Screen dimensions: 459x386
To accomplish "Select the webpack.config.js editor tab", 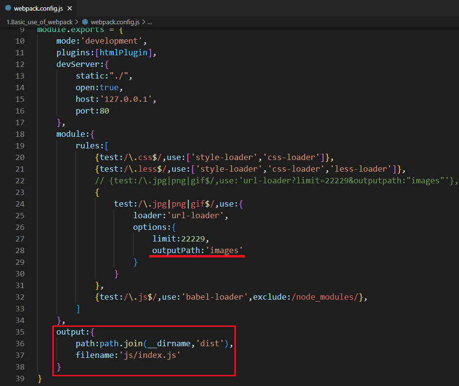I will (38, 9).
